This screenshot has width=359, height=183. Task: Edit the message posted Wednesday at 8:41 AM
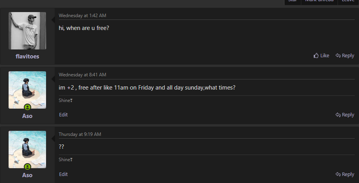tap(63, 115)
